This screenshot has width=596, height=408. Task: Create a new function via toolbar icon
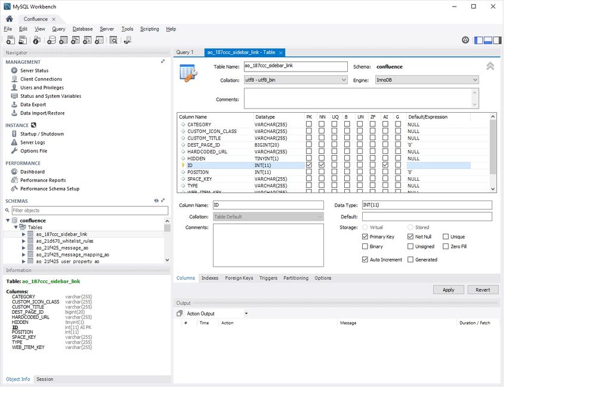(x=99, y=40)
